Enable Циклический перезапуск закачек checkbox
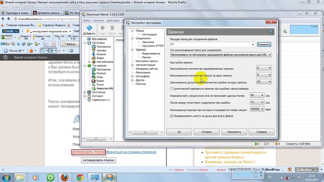 click(x=172, y=89)
